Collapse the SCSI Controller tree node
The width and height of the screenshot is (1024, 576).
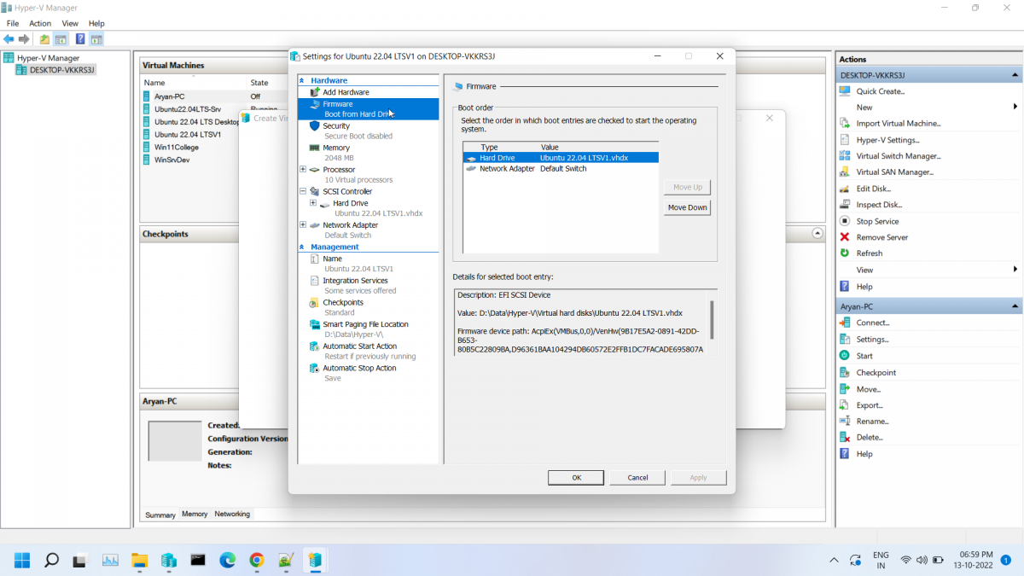[x=303, y=192]
